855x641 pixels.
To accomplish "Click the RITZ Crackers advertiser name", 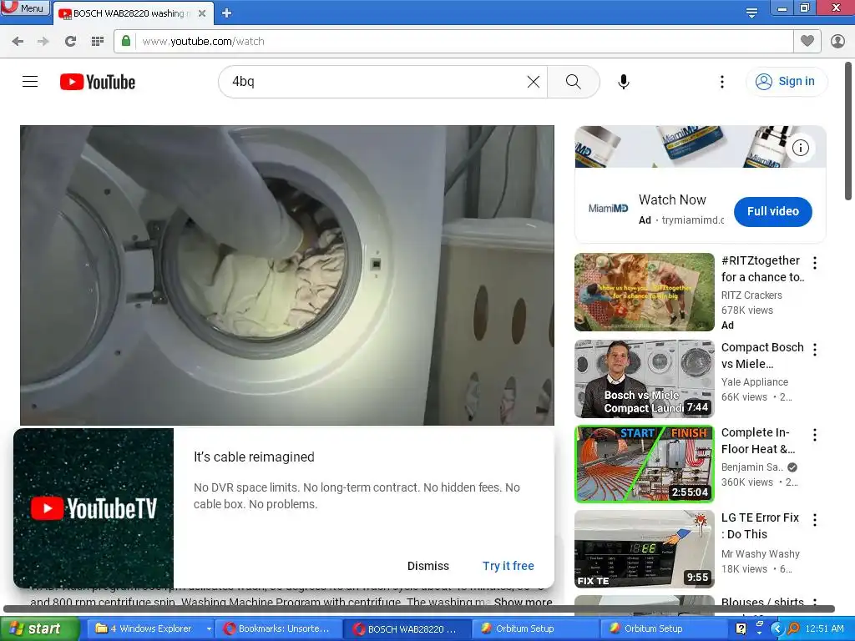I will pyautogui.click(x=751, y=295).
